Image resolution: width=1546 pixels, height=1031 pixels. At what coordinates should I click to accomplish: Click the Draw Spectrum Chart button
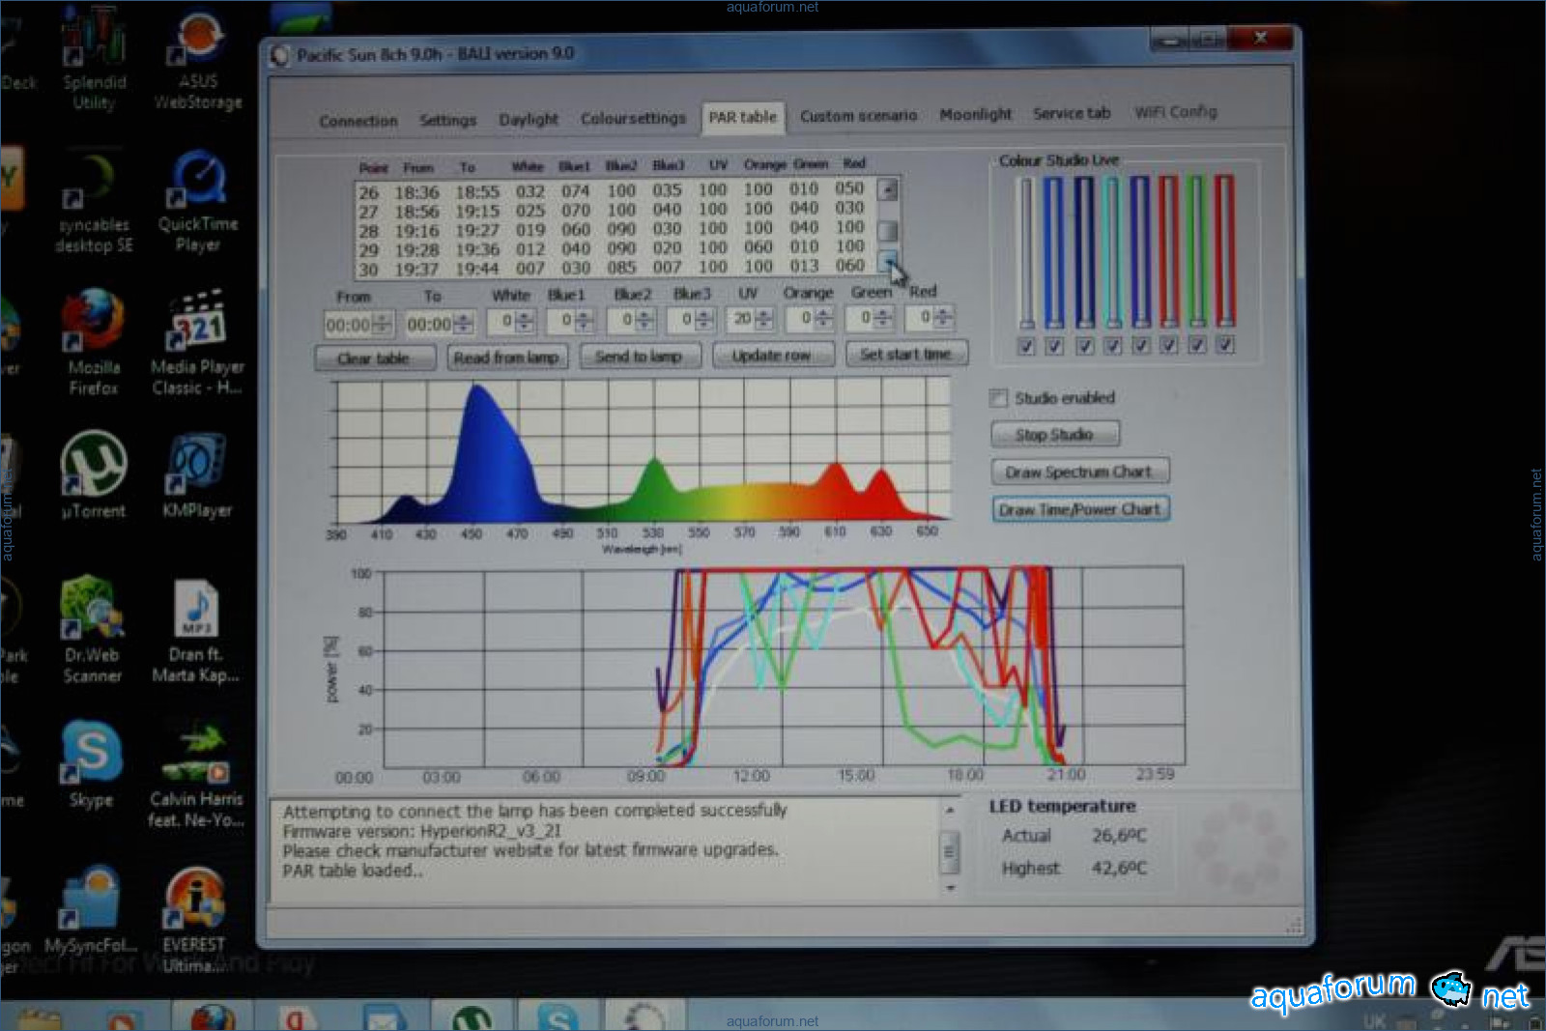click(x=1079, y=473)
